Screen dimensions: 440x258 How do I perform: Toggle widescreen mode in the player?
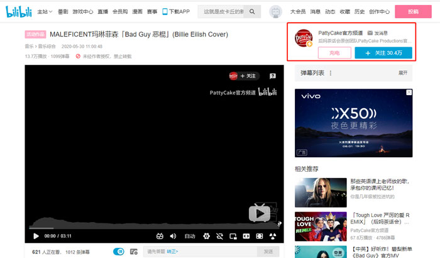(246, 236)
